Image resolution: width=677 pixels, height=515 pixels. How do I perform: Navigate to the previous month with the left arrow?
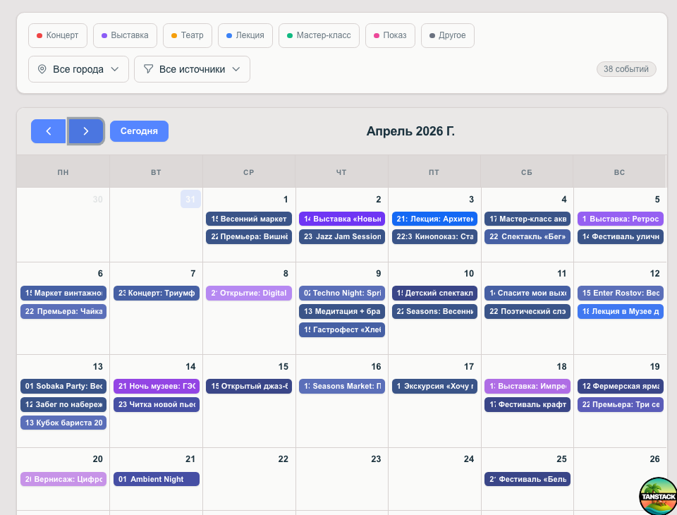[48, 131]
